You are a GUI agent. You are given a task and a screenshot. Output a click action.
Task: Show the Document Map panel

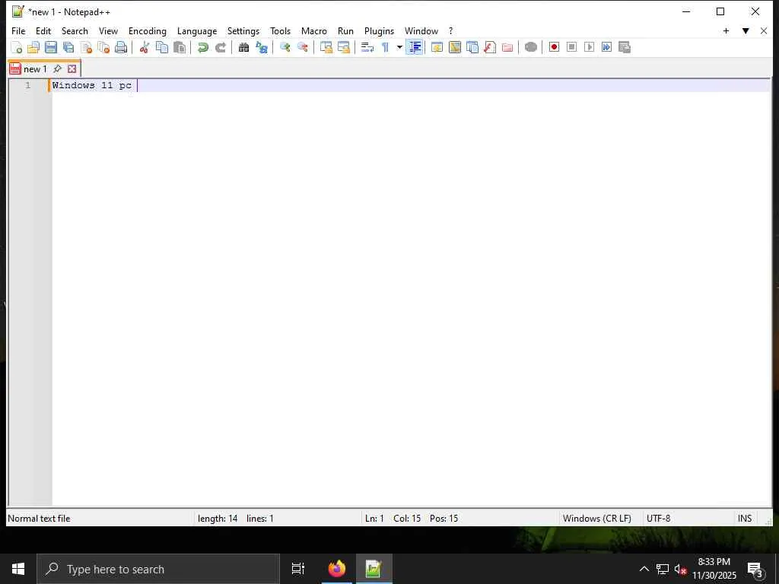click(x=455, y=47)
